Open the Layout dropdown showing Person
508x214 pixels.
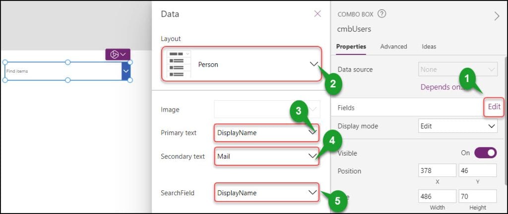pos(242,64)
